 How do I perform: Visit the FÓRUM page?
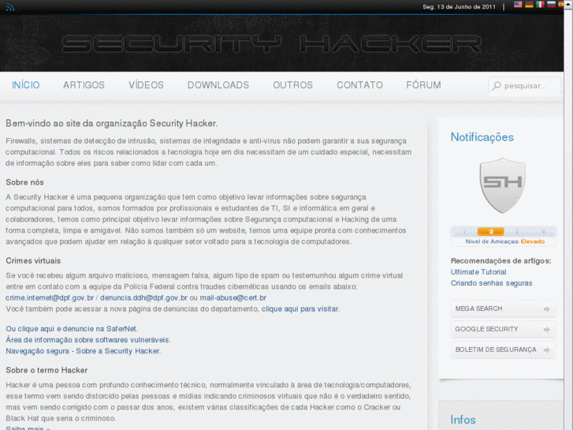[423, 85]
